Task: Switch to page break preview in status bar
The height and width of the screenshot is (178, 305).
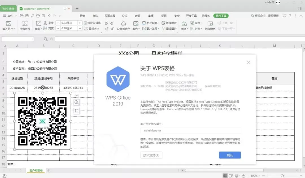Action: 231,176
